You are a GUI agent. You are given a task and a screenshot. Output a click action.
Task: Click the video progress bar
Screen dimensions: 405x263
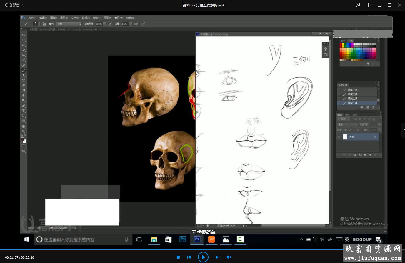point(176,249)
